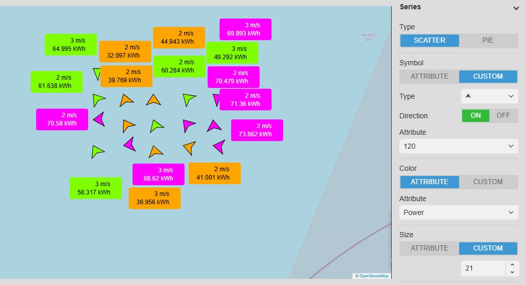Image resolution: width=526 pixels, height=285 pixels.
Task: Click the magenta arrow marker beside 70.58 kWh label
Action: 99,119
